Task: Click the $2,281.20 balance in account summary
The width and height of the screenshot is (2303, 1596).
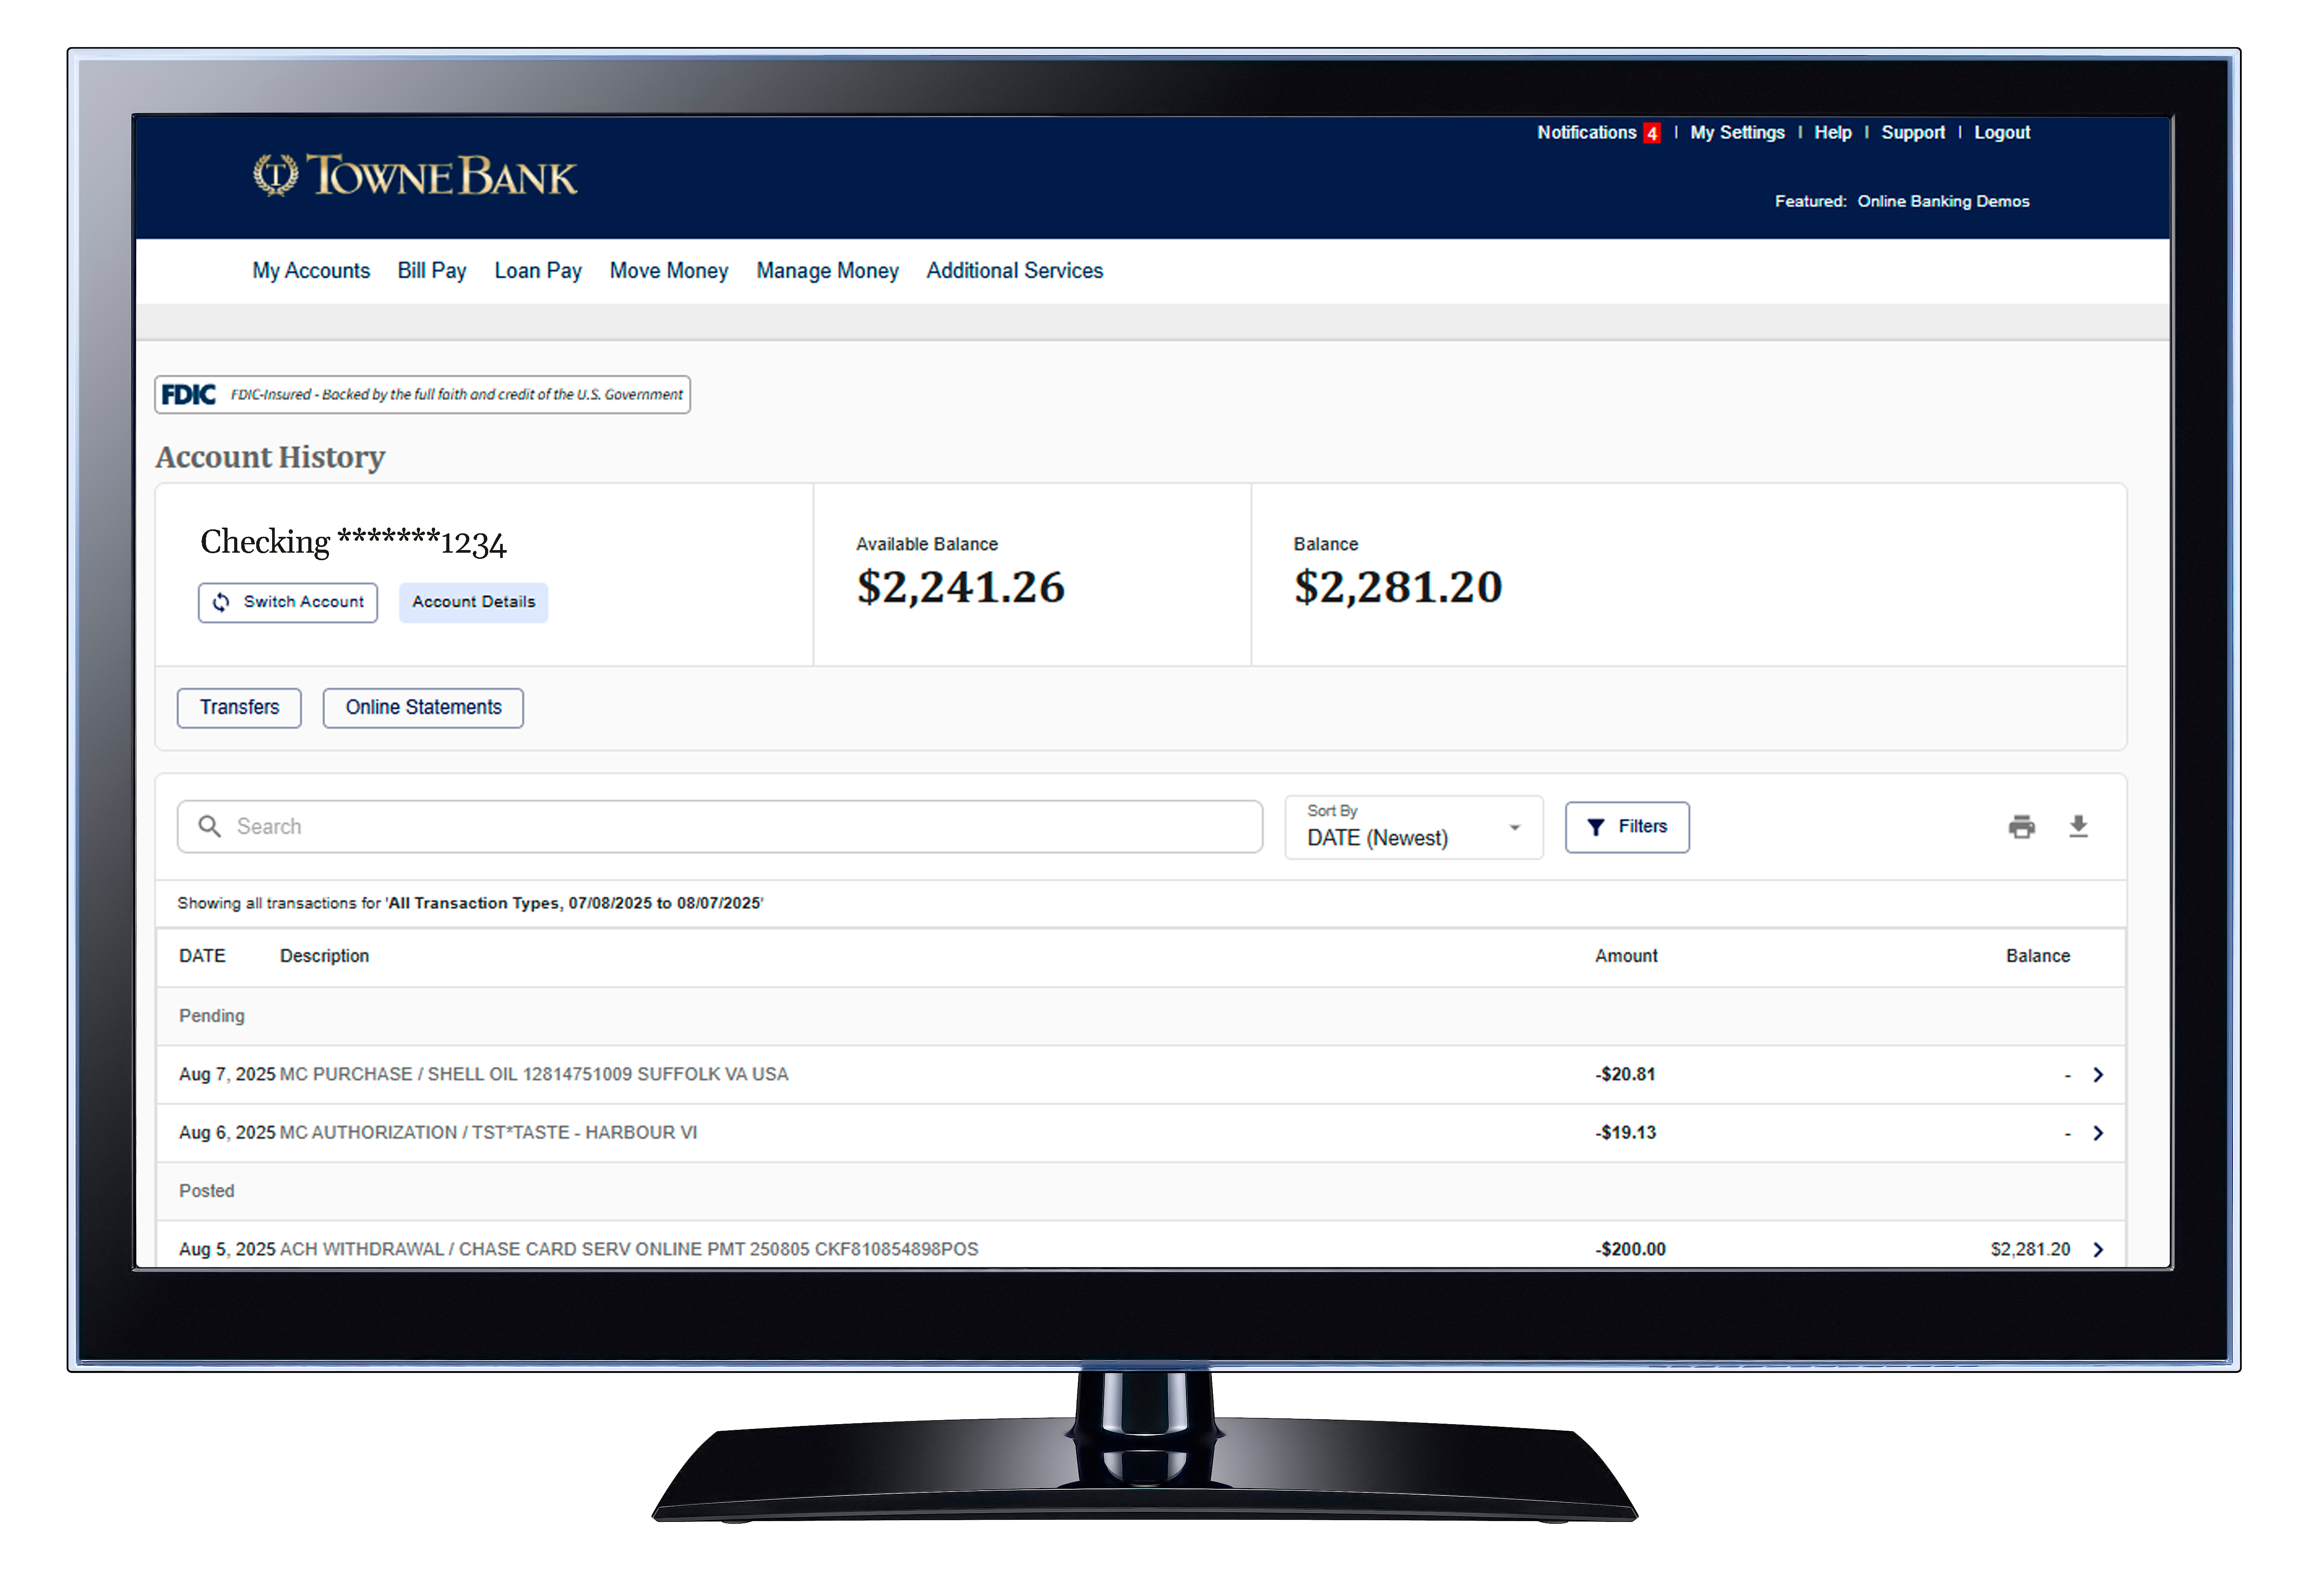Action: point(1398,587)
